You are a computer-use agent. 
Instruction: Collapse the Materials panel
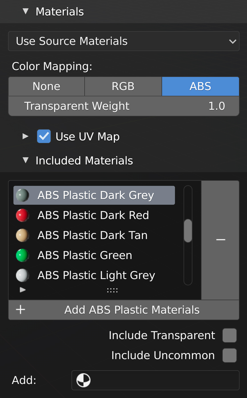[26, 11]
